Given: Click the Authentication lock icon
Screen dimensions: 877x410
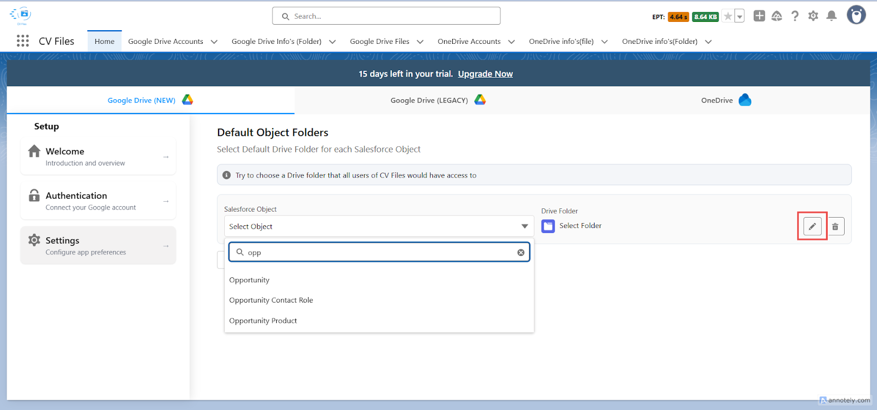Looking at the screenshot, I should tap(34, 195).
